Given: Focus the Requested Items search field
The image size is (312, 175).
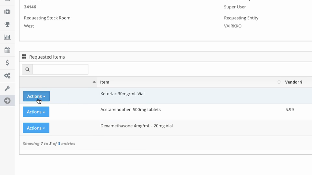Looking at the screenshot, I should (x=60, y=69).
